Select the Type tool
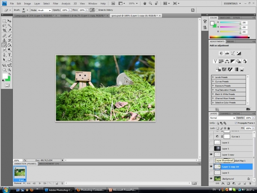 [9, 55]
